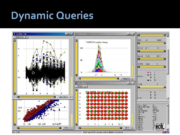The height and width of the screenshot is (135, 180).
Task: Click the Histogram window title icon
Action: click(x=76, y=34)
